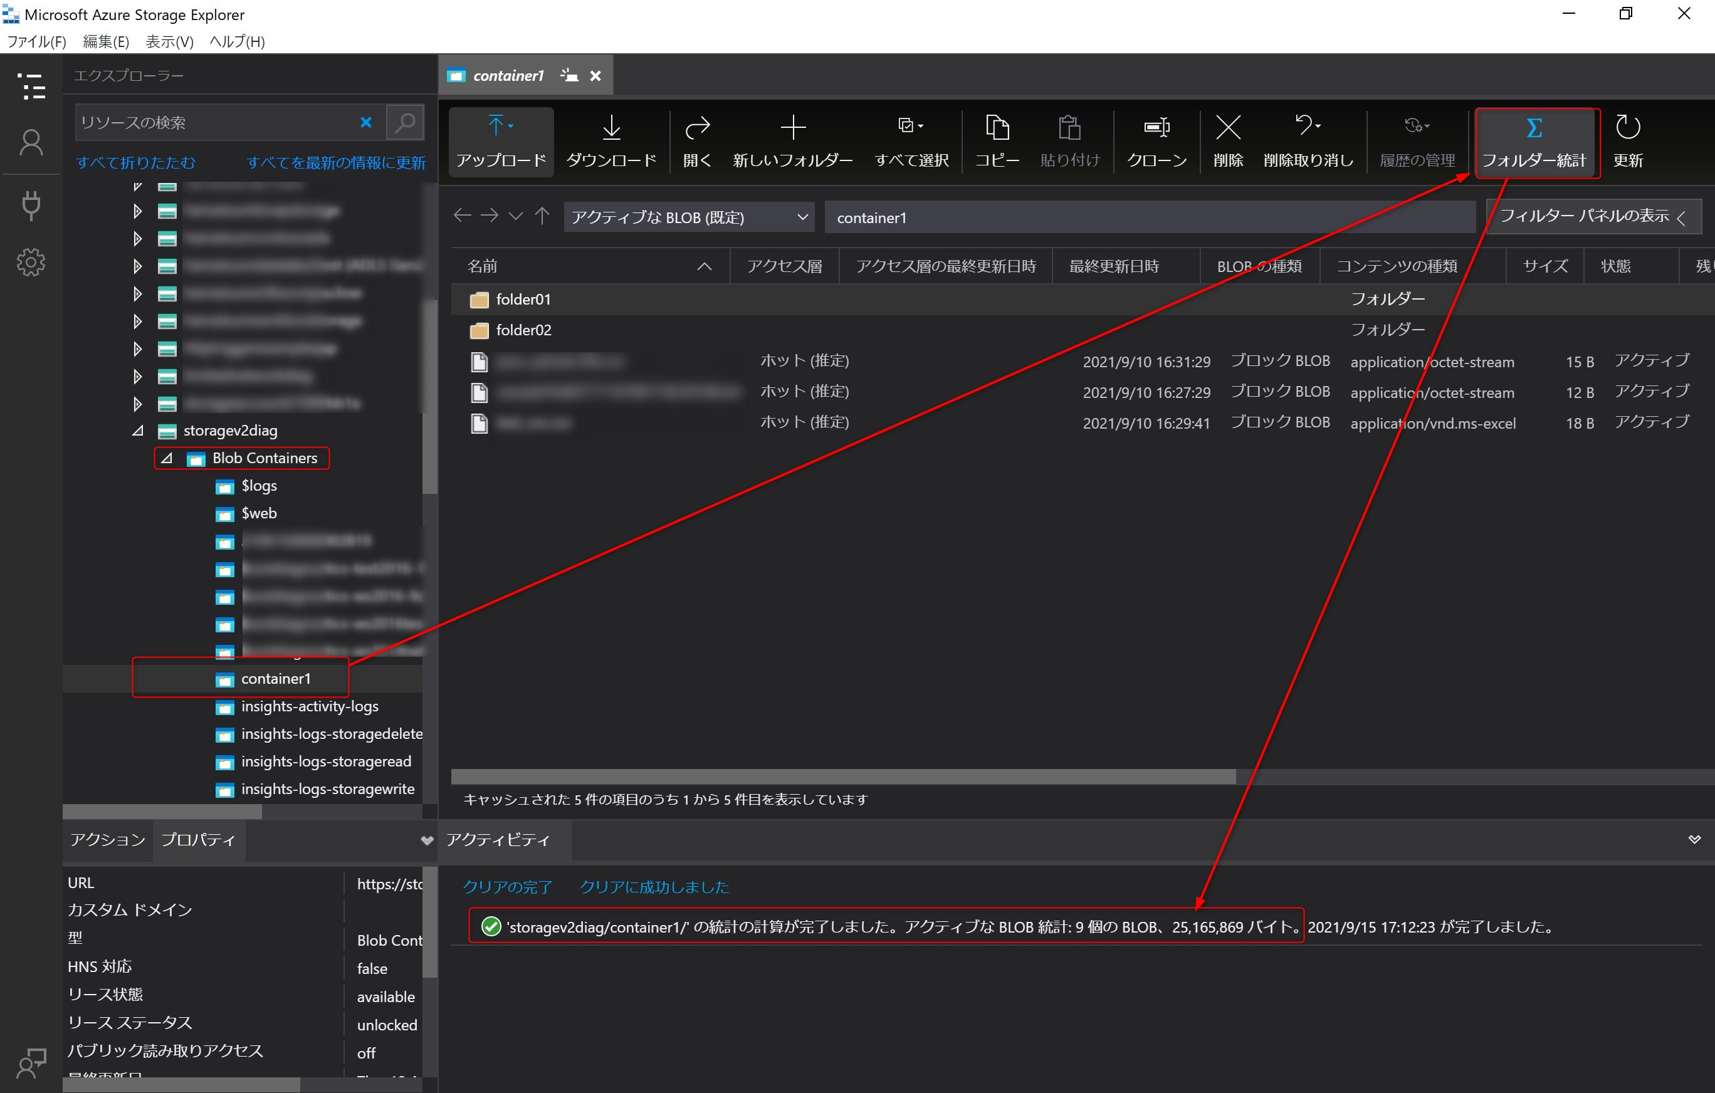1715x1093 pixels.
Task: Open the 表示 menu
Action: click(169, 42)
